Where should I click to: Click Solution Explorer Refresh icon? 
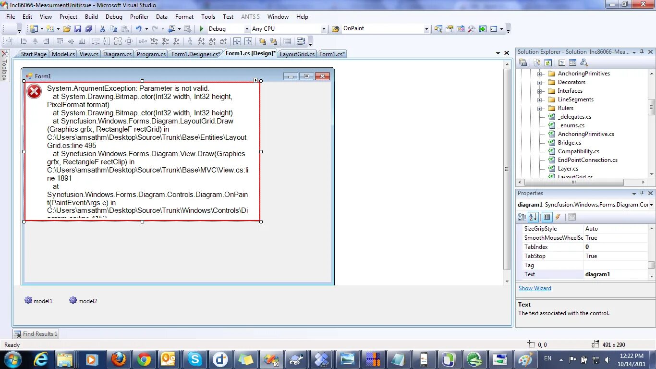click(548, 62)
